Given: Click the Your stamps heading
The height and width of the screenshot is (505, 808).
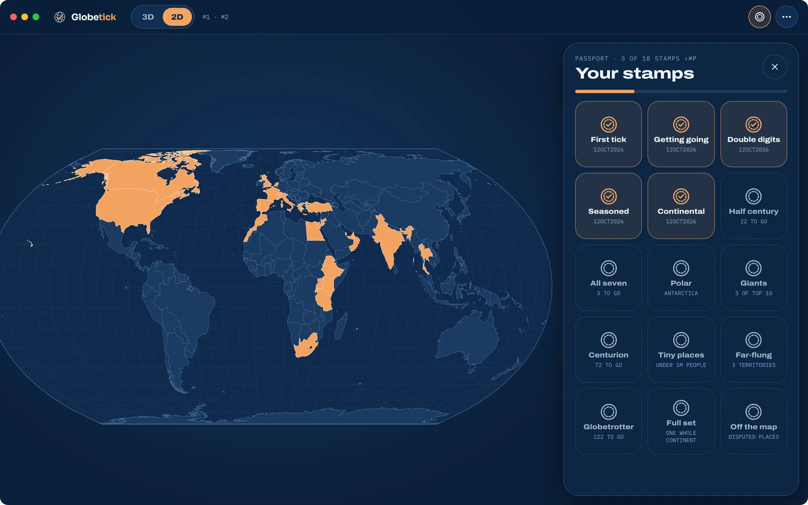Looking at the screenshot, I should (635, 73).
